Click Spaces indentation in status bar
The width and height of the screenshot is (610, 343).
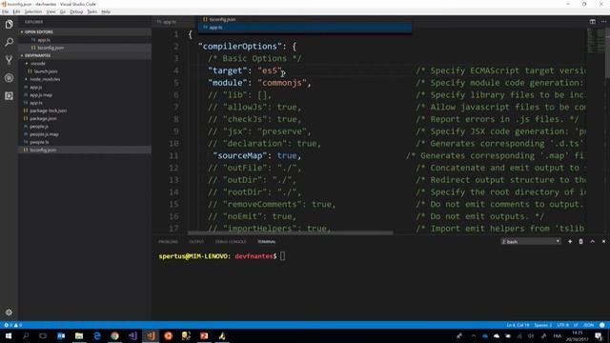coord(542,325)
